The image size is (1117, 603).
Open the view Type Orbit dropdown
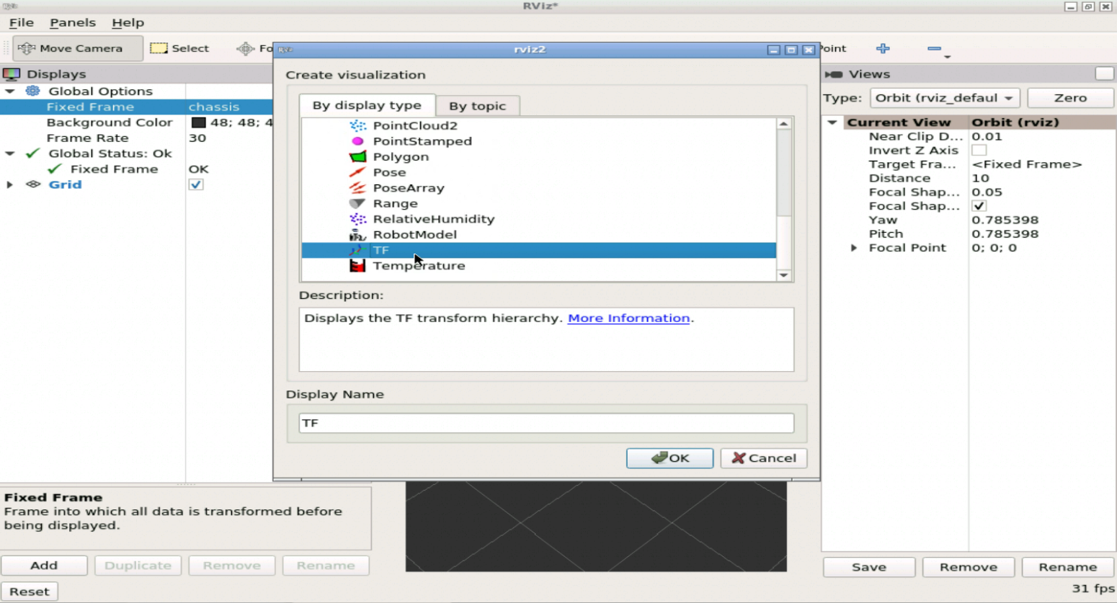[x=945, y=98]
